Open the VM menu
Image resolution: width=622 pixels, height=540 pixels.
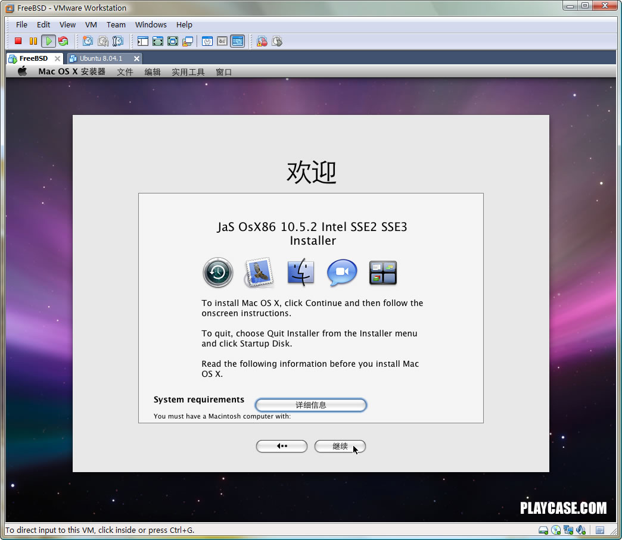coord(91,24)
